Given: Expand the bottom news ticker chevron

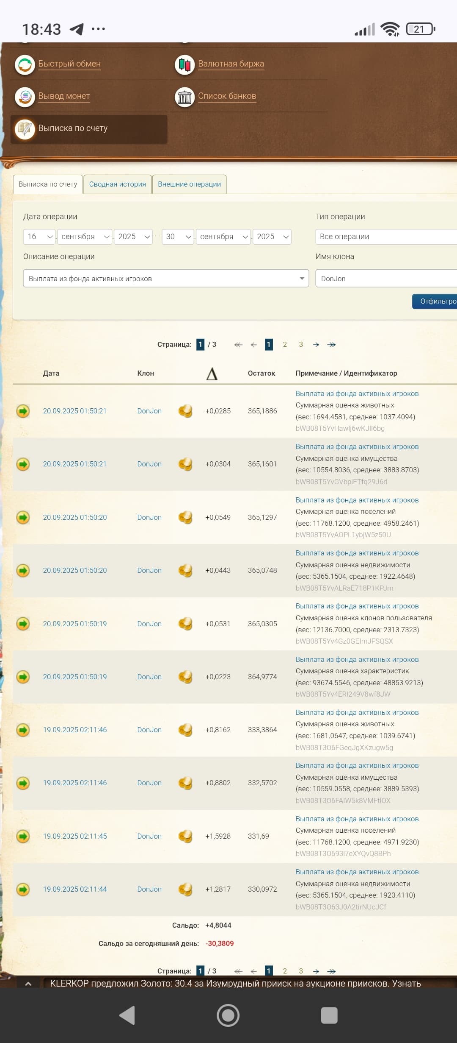Looking at the screenshot, I should coord(28,984).
